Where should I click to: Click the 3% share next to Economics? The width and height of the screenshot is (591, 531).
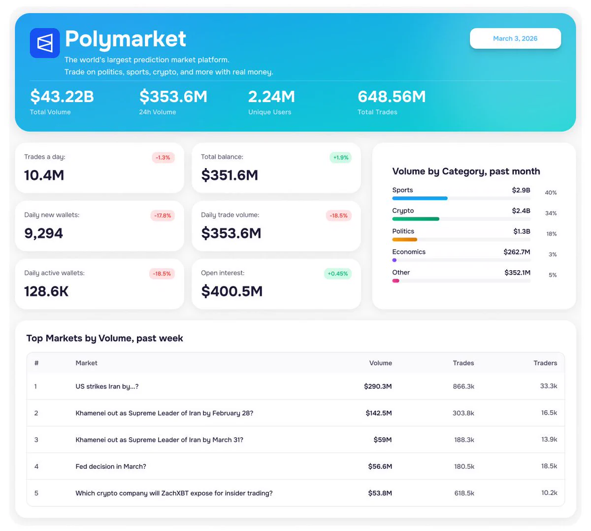pyautogui.click(x=553, y=255)
